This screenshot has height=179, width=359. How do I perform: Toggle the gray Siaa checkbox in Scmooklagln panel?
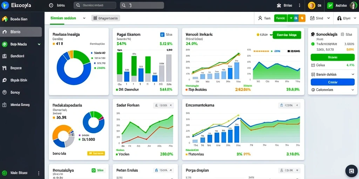click(342, 35)
